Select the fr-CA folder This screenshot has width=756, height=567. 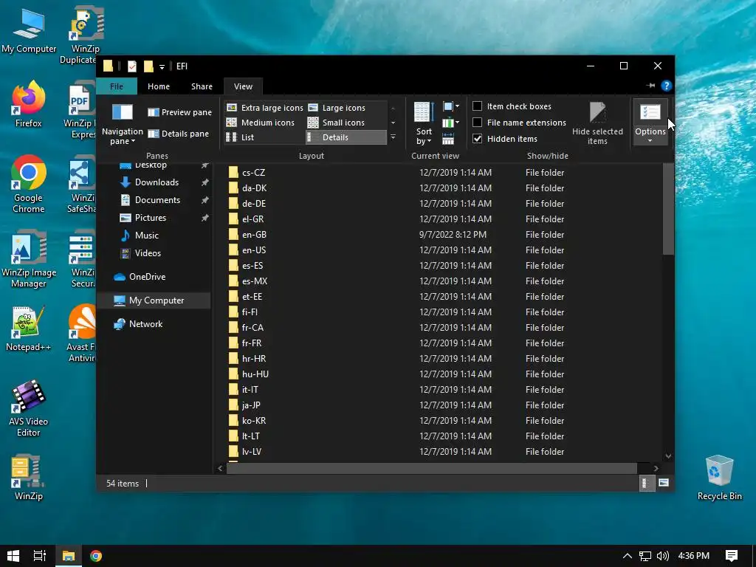coord(252,328)
